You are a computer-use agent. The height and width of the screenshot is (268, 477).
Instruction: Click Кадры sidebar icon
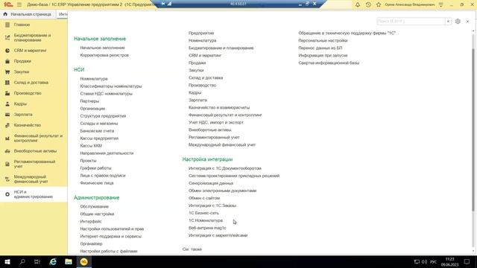pyautogui.click(x=7, y=104)
